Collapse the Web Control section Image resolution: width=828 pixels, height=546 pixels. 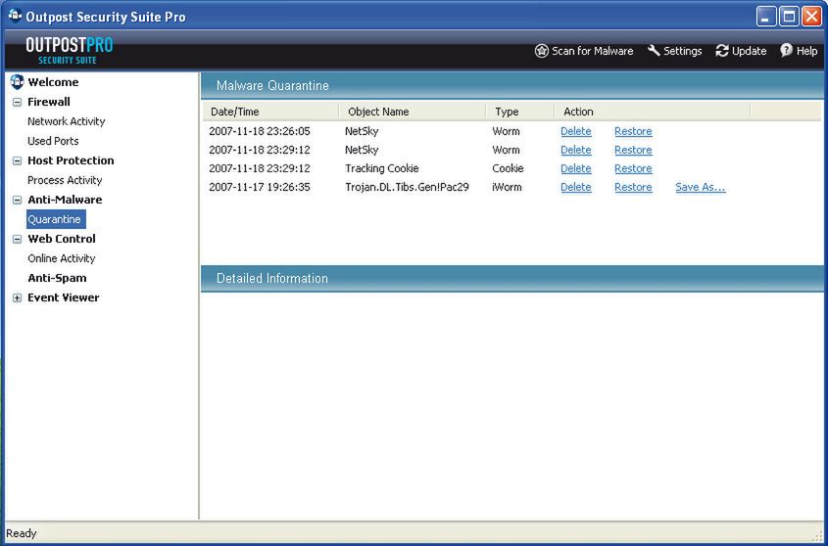(x=17, y=239)
